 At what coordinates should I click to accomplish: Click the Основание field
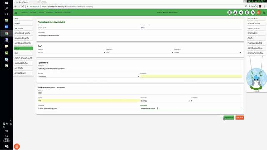[x=88, y=108]
